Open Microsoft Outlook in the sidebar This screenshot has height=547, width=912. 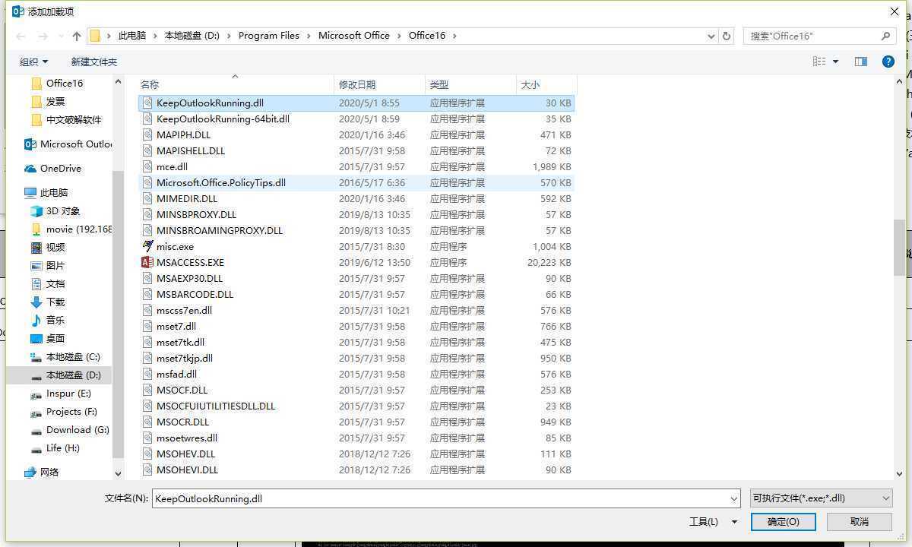tap(68, 144)
